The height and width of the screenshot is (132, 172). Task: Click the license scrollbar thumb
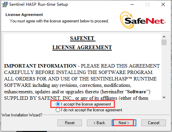pyautogui.click(x=164, y=42)
